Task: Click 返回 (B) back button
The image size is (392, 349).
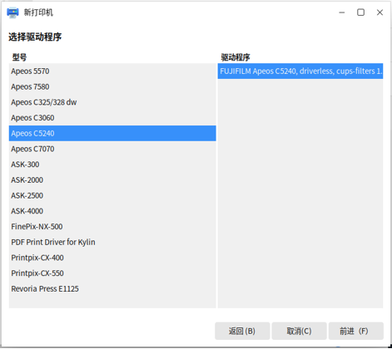Action: coord(242,331)
